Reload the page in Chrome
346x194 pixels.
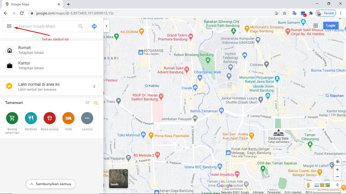[x=22, y=13]
